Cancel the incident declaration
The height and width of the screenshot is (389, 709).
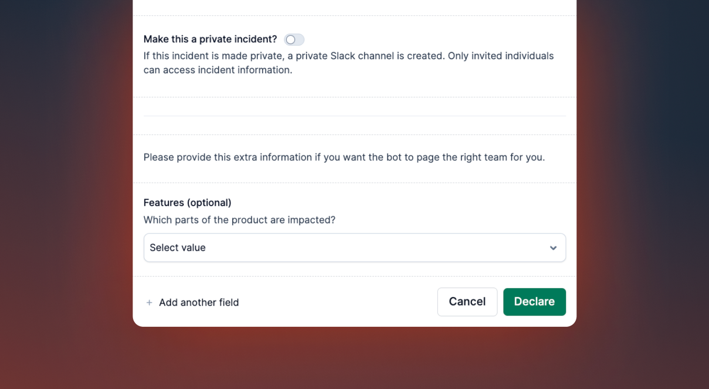467,302
